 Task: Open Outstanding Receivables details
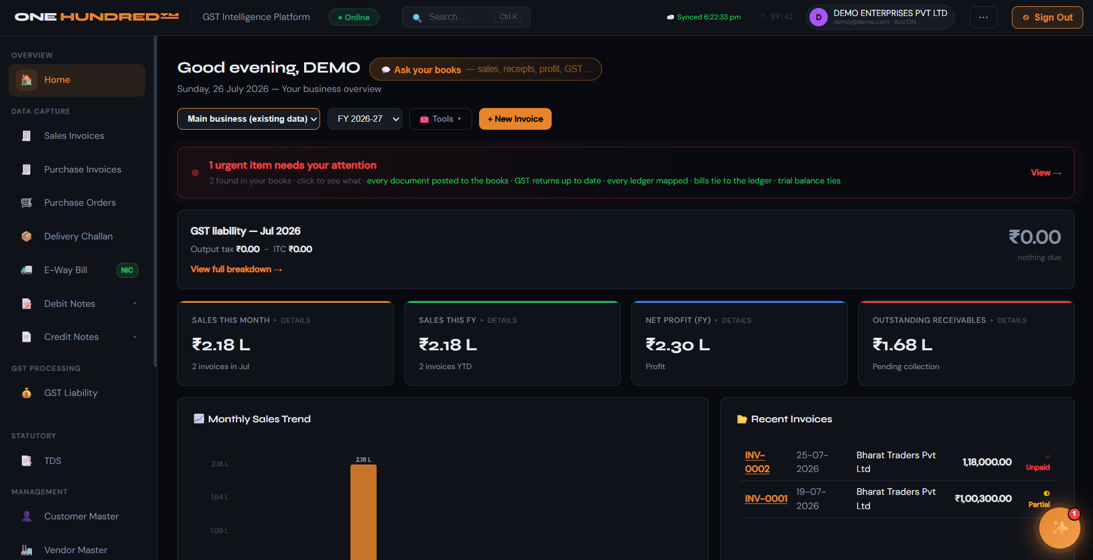click(x=1012, y=321)
